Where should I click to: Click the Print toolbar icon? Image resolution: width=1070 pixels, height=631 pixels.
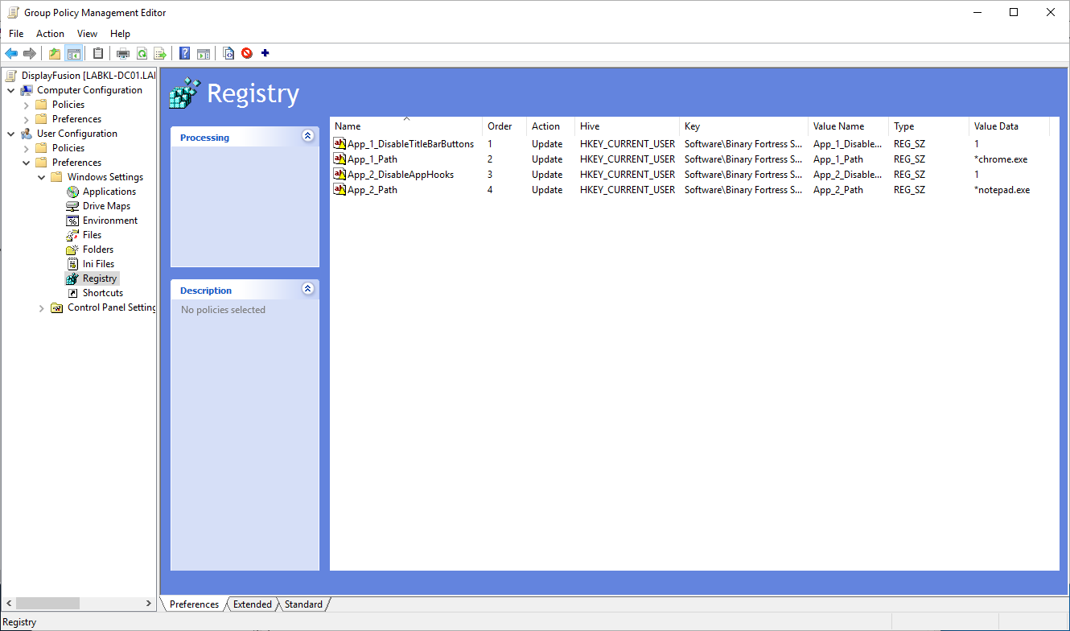point(123,54)
